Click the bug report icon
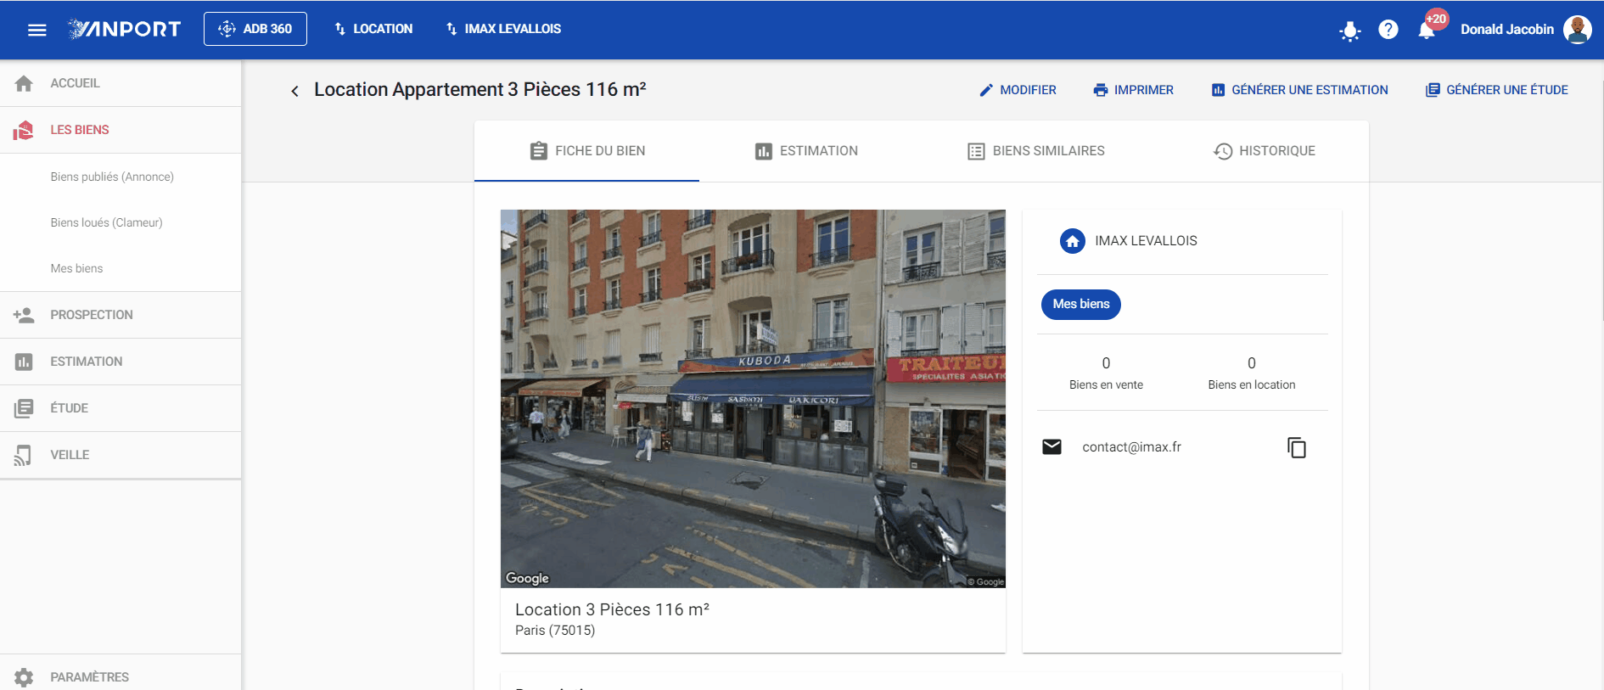The height and width of the screenshot is (690, 1604). [1349, 31]
